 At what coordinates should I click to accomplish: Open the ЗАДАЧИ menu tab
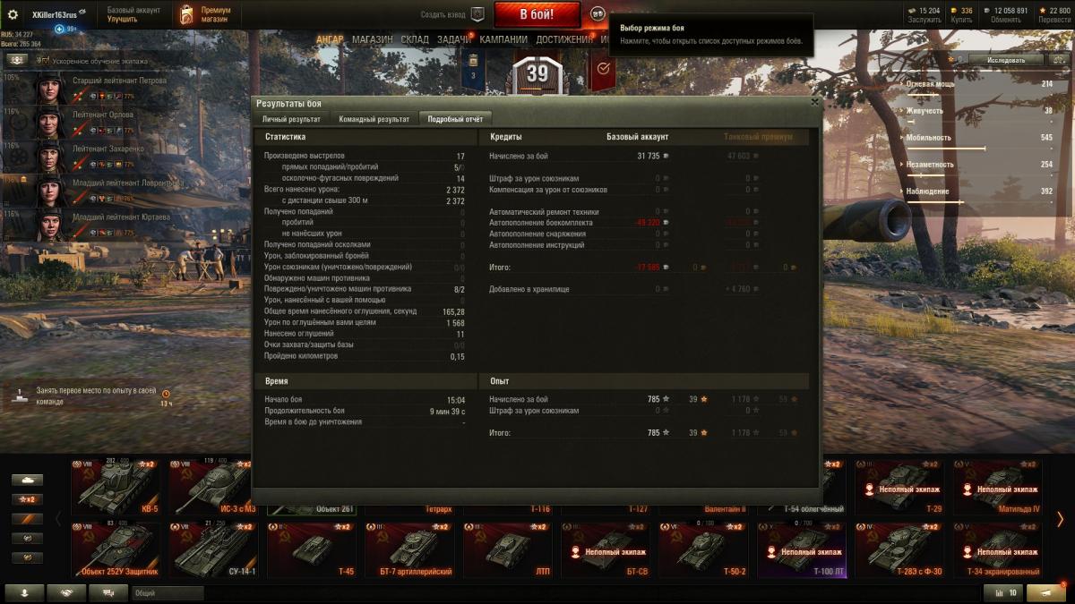[x=454, y=39]
